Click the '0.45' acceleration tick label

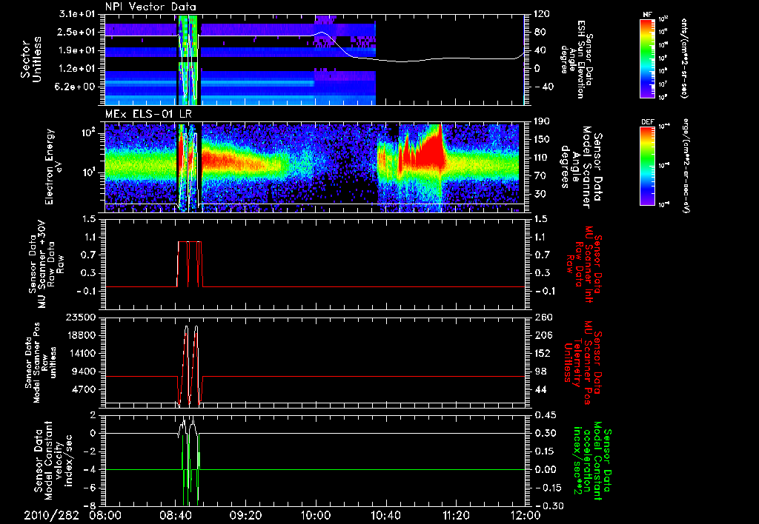(544, 415)
